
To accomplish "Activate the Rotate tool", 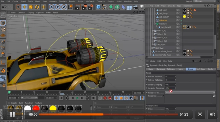I will click(x=37, y=7).
